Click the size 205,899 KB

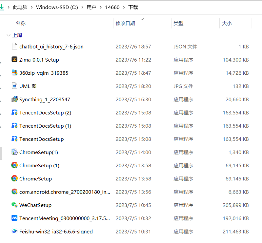pyautogui.click(x=236, y=205)
